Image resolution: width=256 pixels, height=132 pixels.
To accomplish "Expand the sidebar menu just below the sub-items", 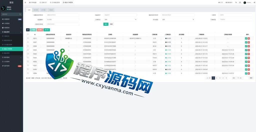I will [x=11, y=57].
